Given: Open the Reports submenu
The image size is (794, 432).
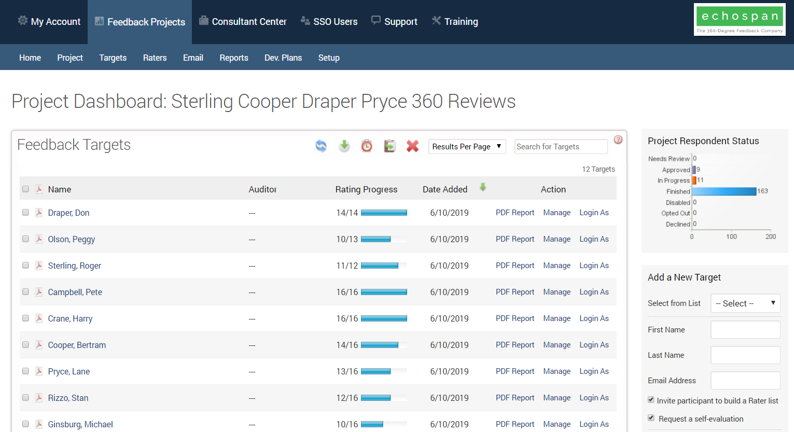Looking at the screenshot, I should pos(234,58).
